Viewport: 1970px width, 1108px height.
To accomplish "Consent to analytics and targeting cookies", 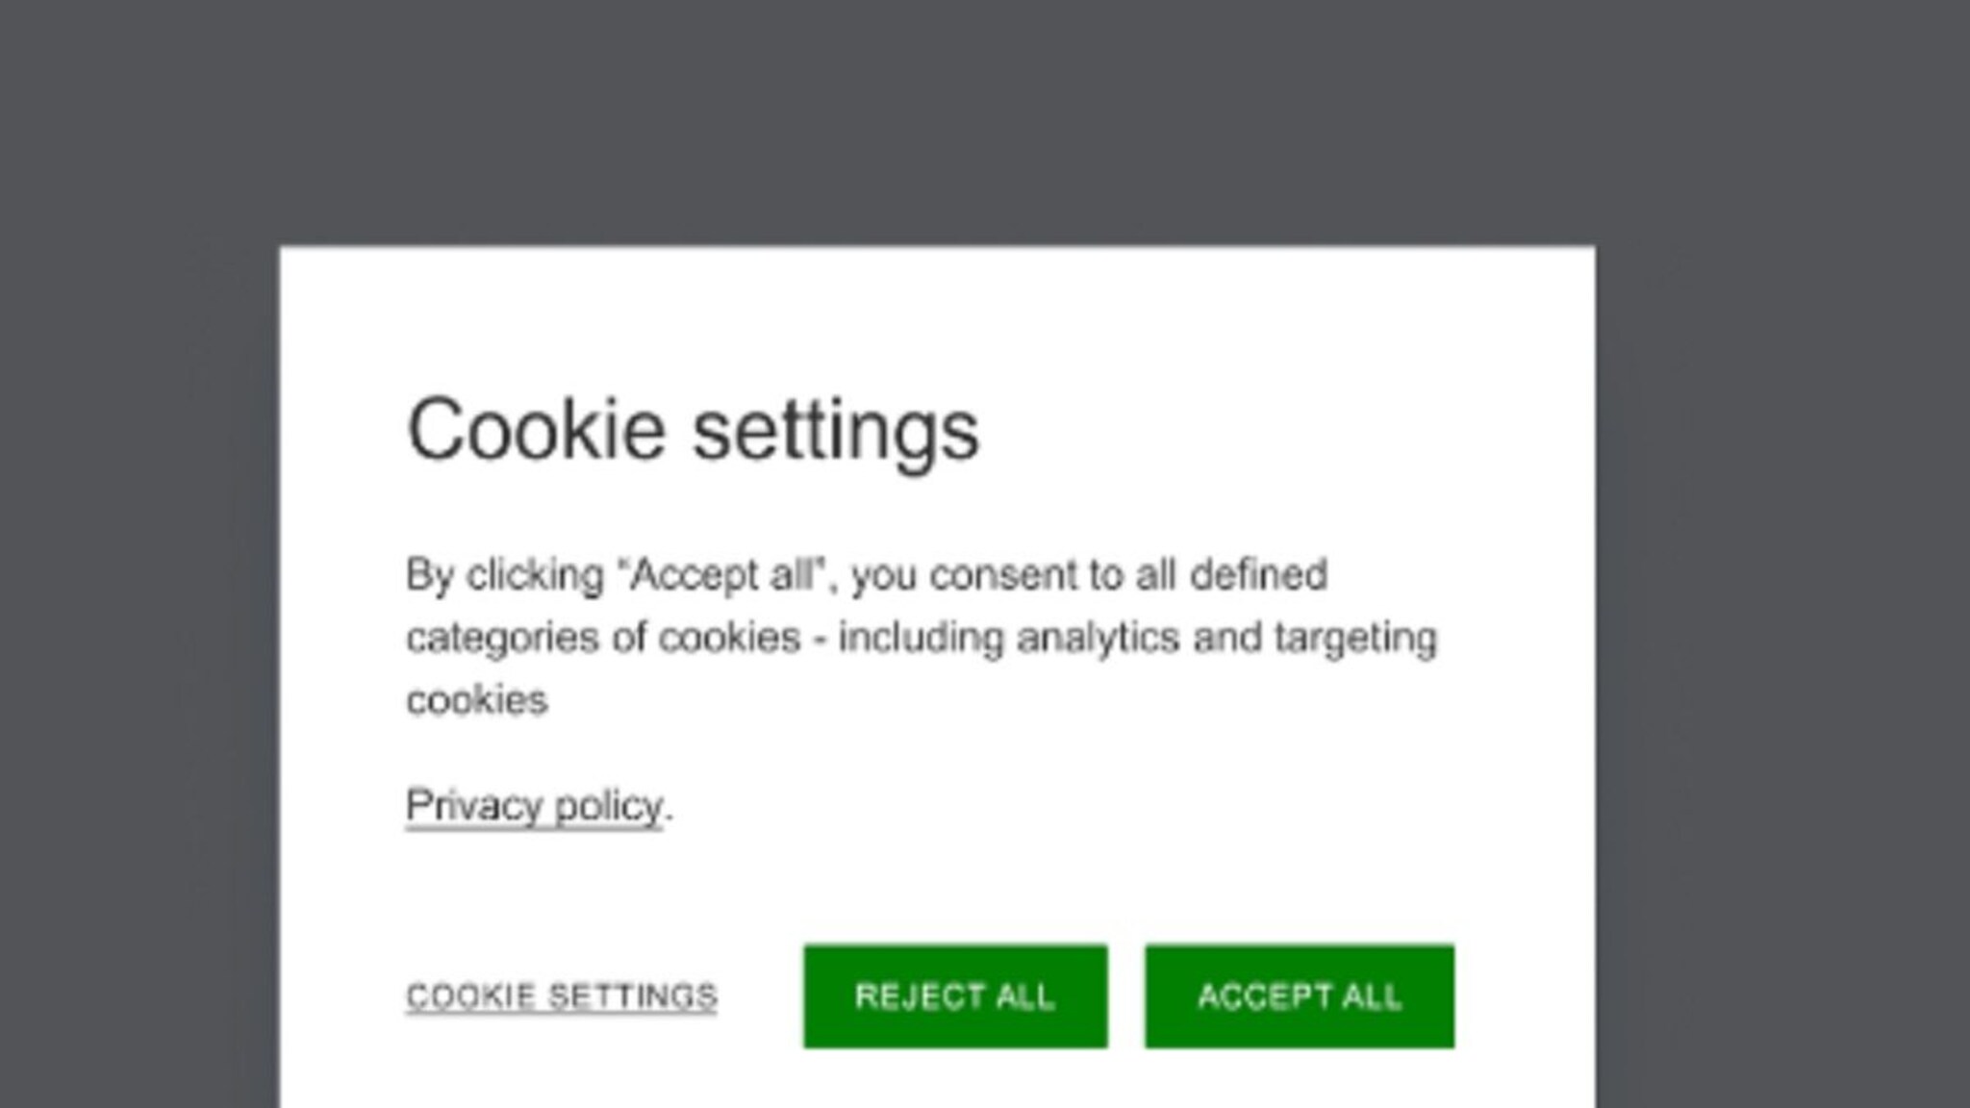I will click(x=1301, y=997).
